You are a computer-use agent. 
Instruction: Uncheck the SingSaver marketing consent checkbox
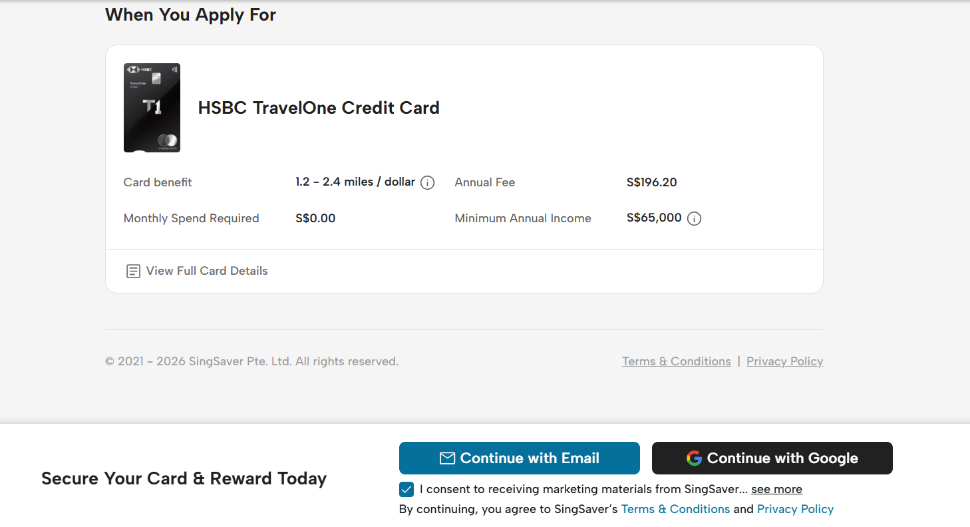[406, 489]
